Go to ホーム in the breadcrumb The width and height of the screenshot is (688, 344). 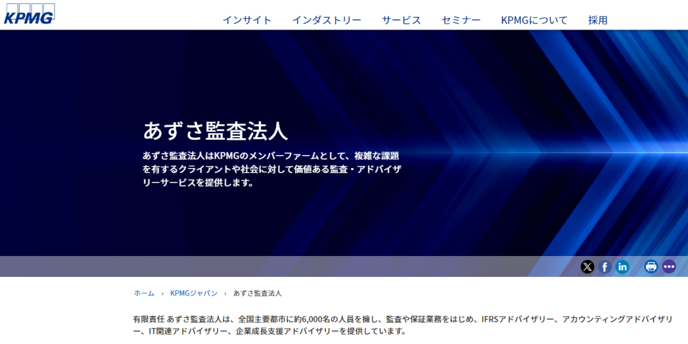[144, 294]
